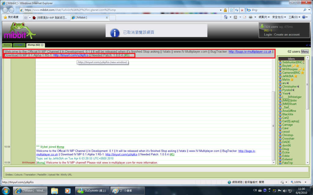Screen dimensions: 313x195
Task: Open the Quick Tabs view button
Action: [x=26, y=18]
